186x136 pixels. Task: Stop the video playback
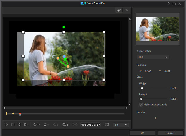[x=13, y=125]
